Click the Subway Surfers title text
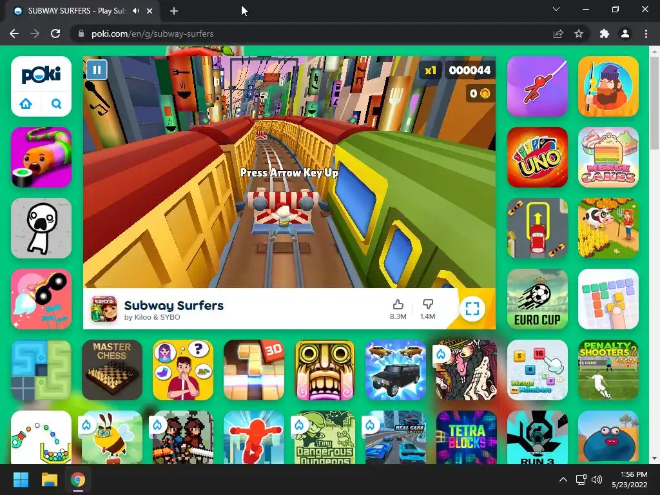660x495 pixels. tap(174, 305)
